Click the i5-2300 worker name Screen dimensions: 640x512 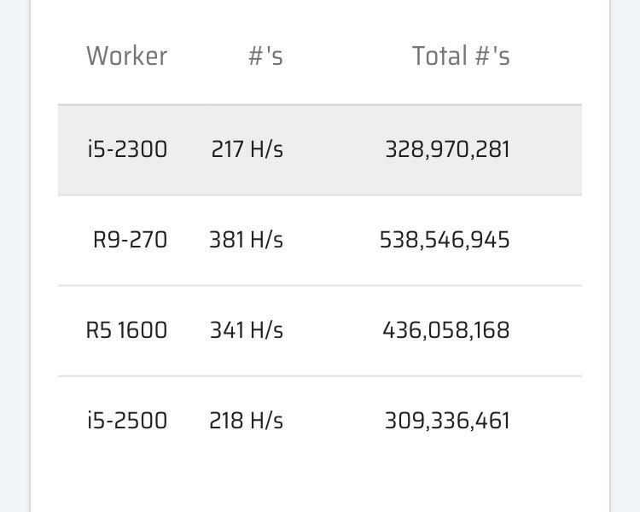pos(127,149)
